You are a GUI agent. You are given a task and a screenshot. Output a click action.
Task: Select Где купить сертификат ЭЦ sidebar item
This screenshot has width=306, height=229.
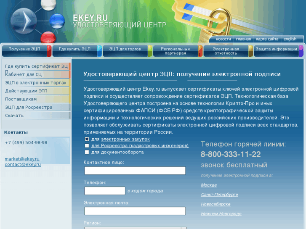(x=36, y=66)
